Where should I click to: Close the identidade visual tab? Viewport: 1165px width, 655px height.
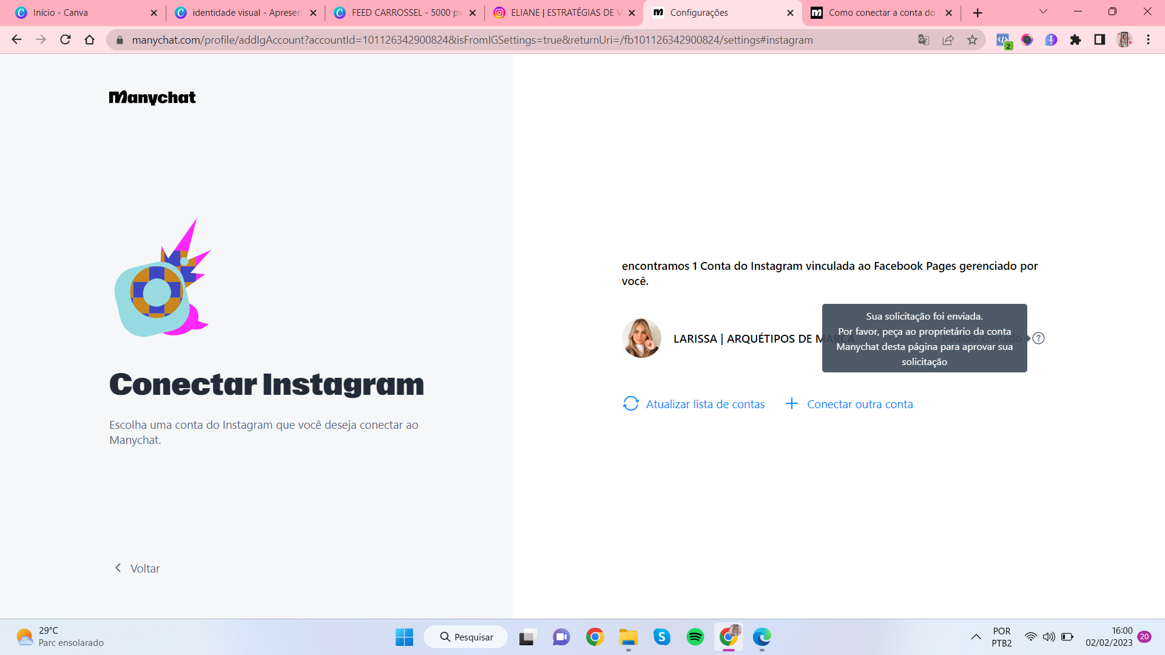(314, 13)
